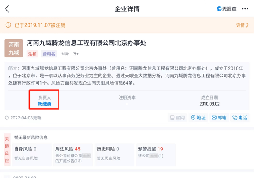
Task: Tap the 电话 button
Action: point(240,118)
